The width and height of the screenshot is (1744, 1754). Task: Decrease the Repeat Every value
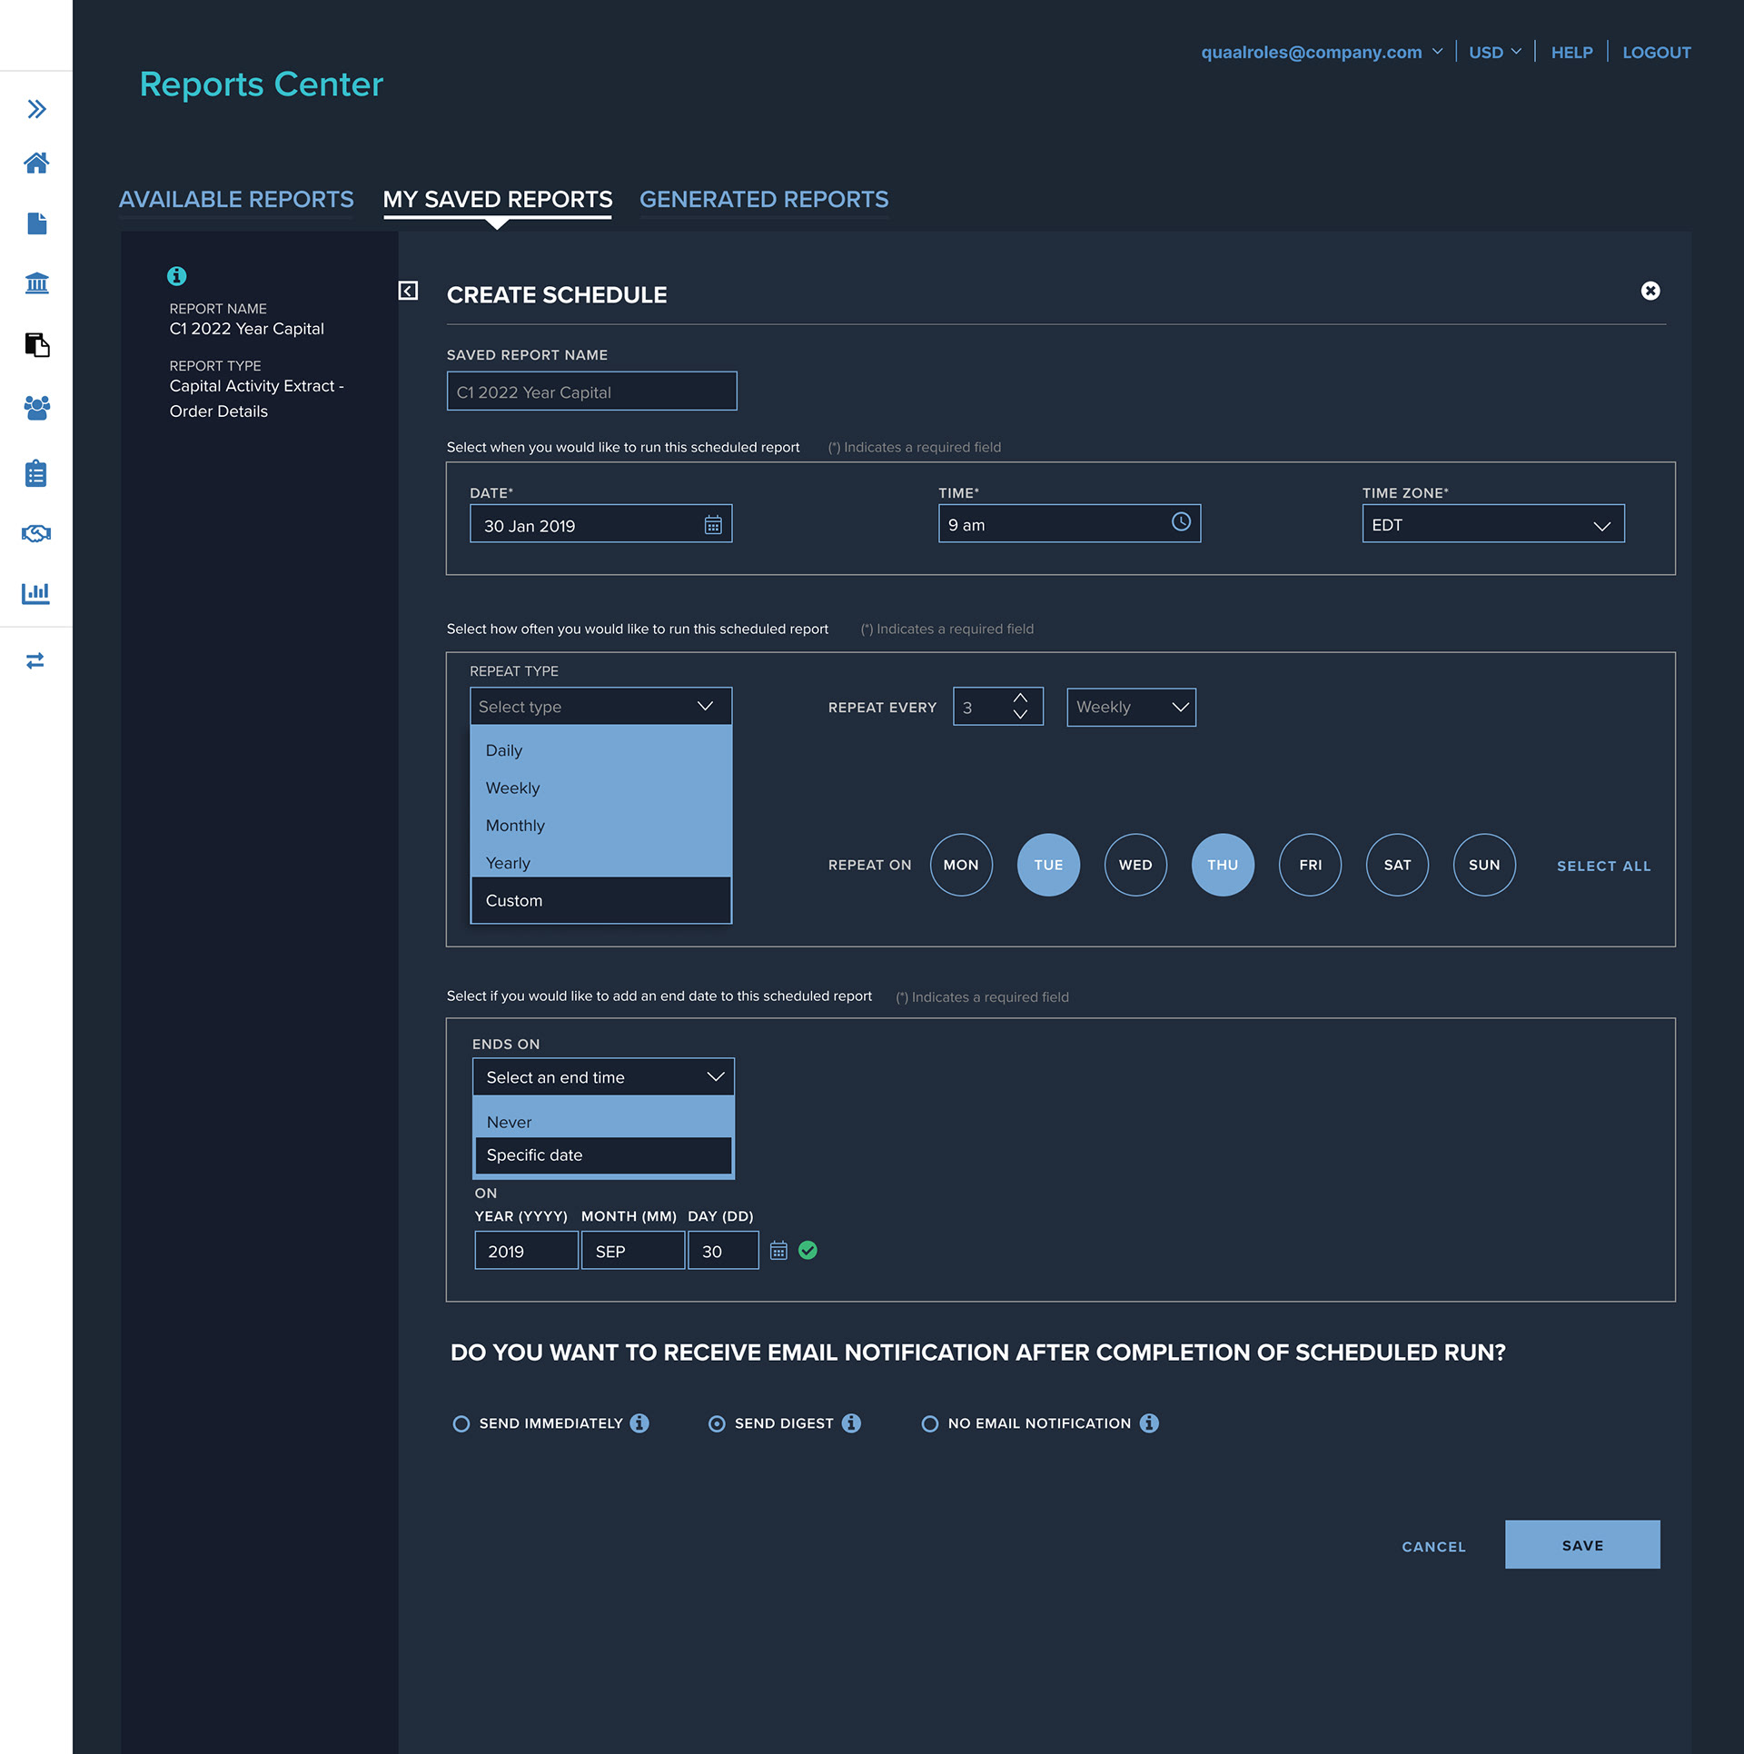point(1020,715)
